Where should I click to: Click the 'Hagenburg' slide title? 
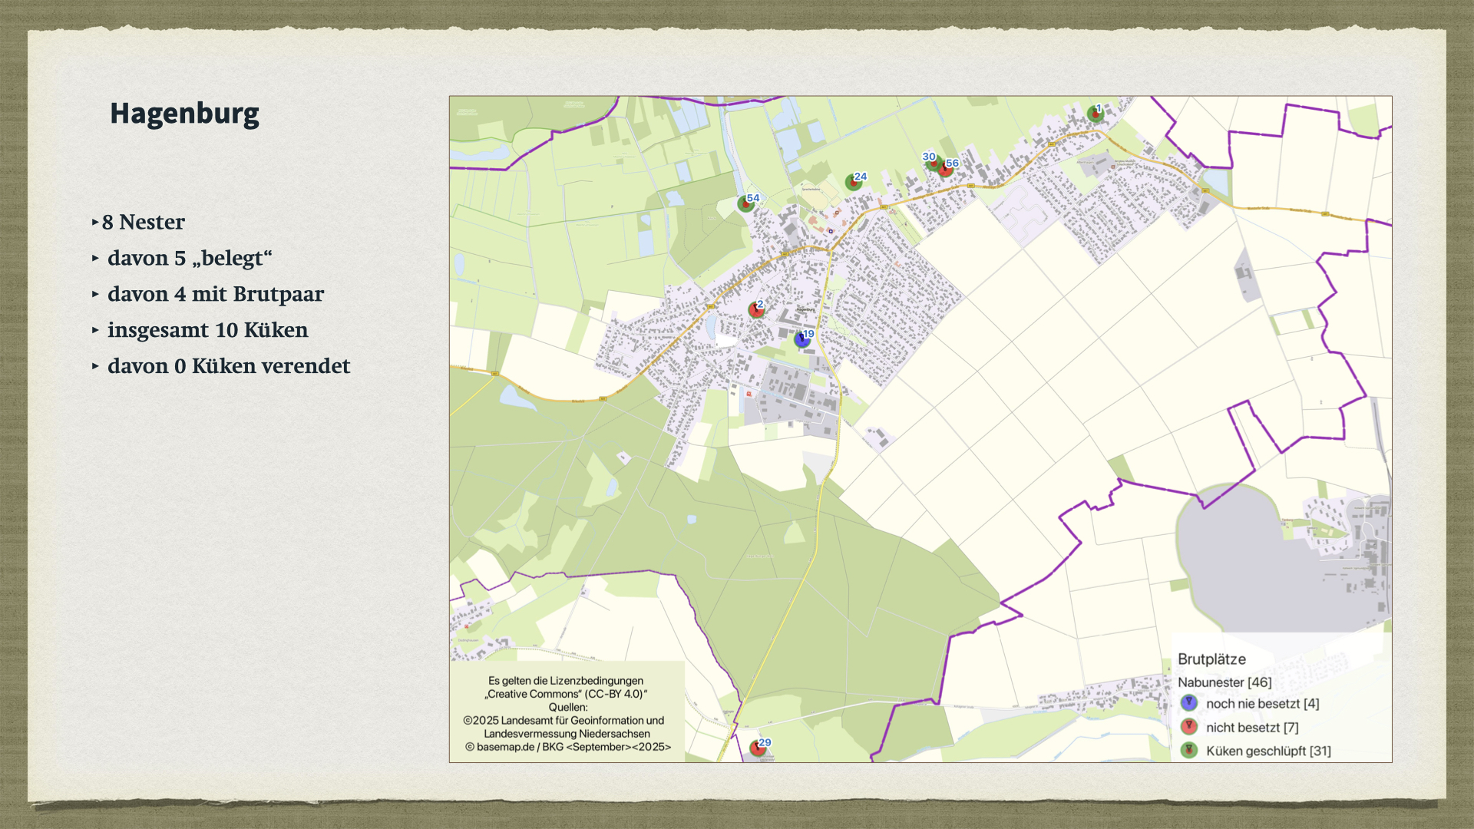click(x=184, y=114)
